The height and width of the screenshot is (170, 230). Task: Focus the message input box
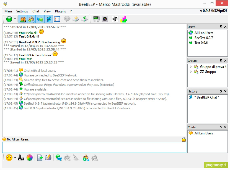[x=94, y=147]
